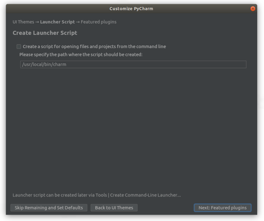
Task: Select UI Themes in the breadcrumb
Action: 23,22
